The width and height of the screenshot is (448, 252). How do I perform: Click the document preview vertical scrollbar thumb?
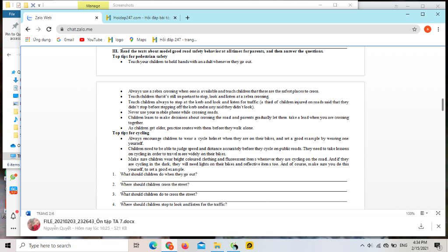coord(443,105)
